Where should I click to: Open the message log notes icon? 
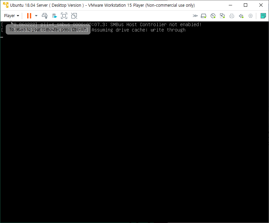coord(263,16)
